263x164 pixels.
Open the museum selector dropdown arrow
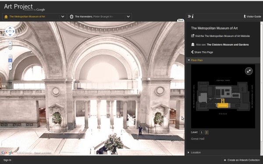click(63, 17)
